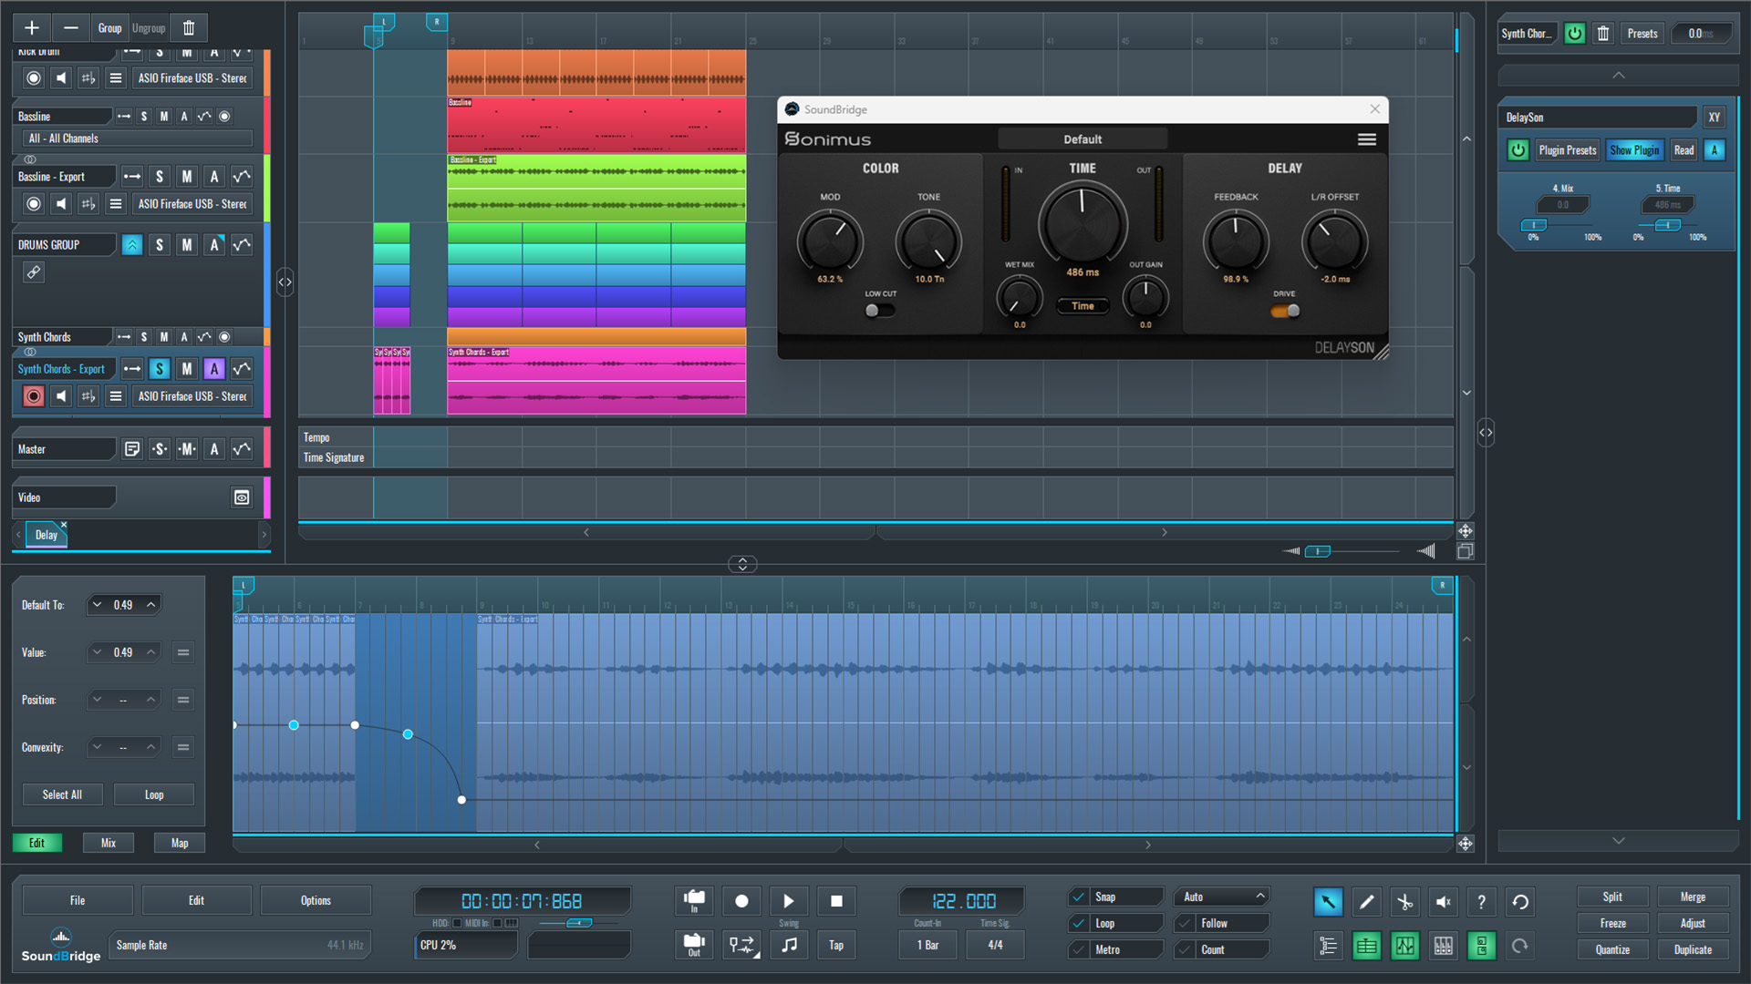Start playback with the Play button
Screen dimensions: 1751x984
tap(789, 901)
